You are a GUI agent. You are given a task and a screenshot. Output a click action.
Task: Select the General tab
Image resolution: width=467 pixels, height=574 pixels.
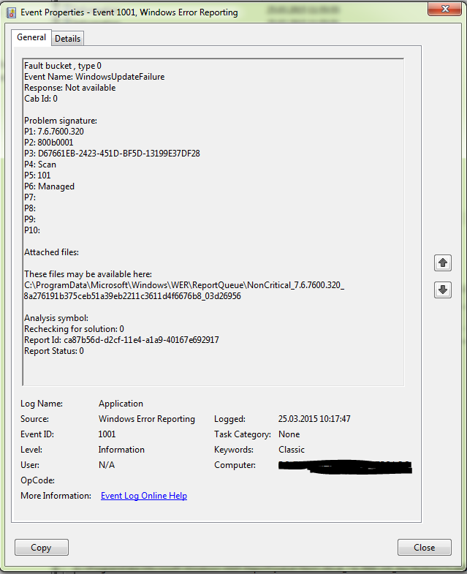pyautogui.click(x=31, y=37)
